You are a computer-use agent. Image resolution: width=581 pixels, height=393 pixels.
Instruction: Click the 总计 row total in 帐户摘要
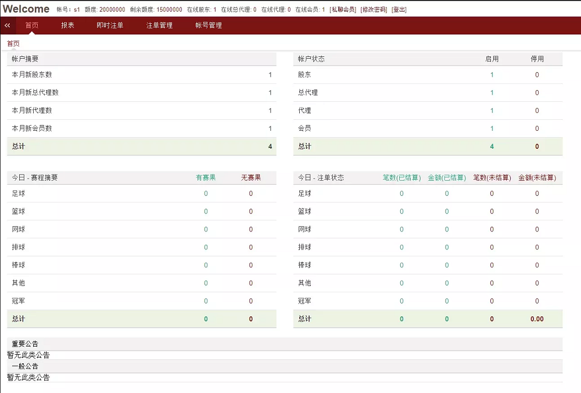(x=269, y=147)
